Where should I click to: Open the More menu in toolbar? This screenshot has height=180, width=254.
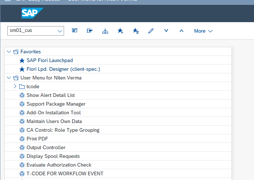pyautogui.click(x=203, y=31)
